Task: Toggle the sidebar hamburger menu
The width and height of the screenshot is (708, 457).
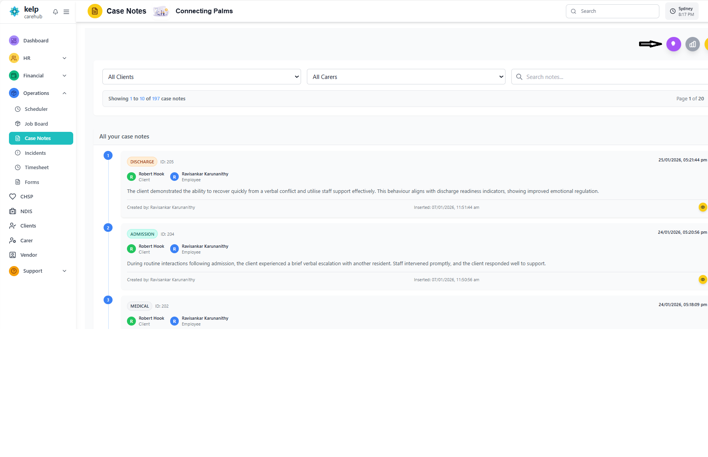Action: click(x=66, y=12)
